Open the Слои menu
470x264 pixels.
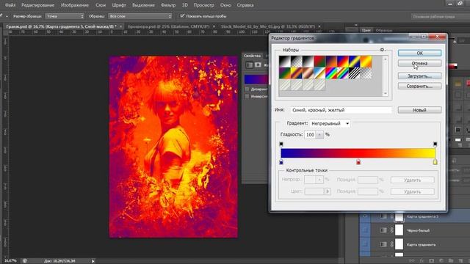tap(101, 5)
